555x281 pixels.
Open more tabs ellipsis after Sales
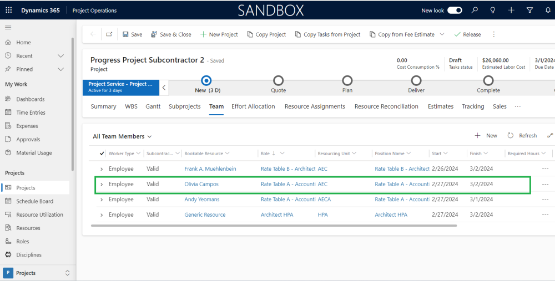pos(517,106)
